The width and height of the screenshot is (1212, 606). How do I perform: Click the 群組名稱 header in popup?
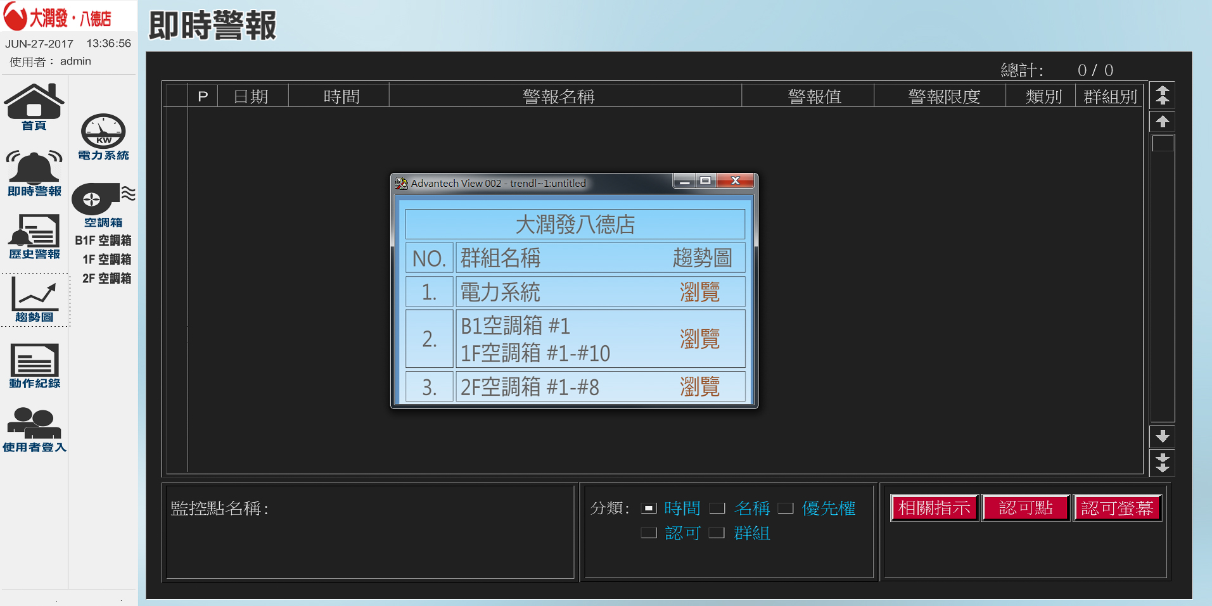pos(501,258)
